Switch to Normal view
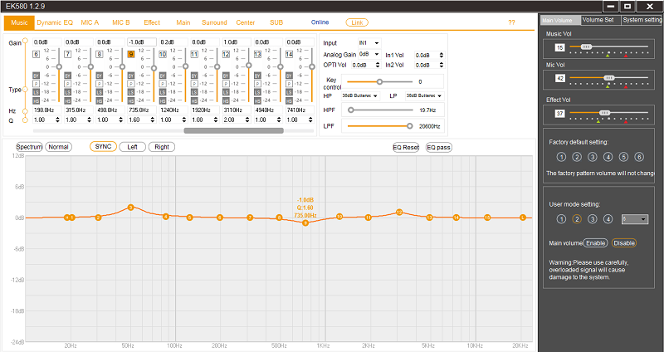The width and height of the screenshot is (664, 352). coord(58,147)
